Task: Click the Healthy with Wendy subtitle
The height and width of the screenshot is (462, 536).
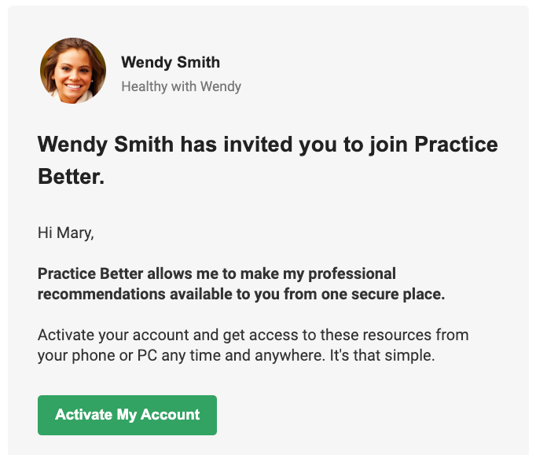Action: [x=182, y=86]
